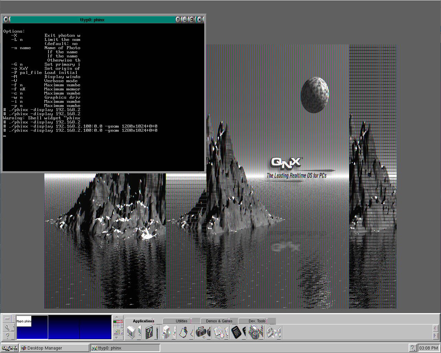The width and height of the screenshot is (441, 353).
Task: Click the Desktop Manager taskbar button
Action: pos(54,348)
